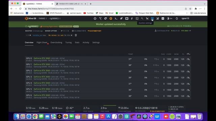Click GPU 4 overclock speedometer icon

pos(188,84)
